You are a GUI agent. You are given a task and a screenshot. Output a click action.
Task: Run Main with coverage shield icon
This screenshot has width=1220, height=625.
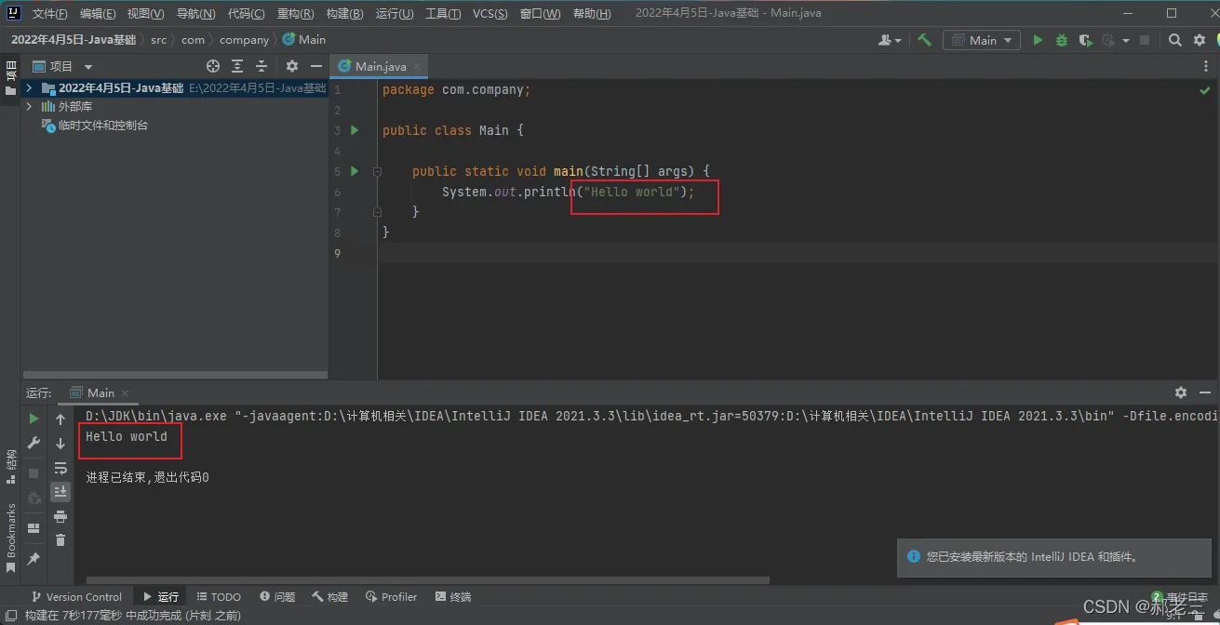(x=1085, y=40)
